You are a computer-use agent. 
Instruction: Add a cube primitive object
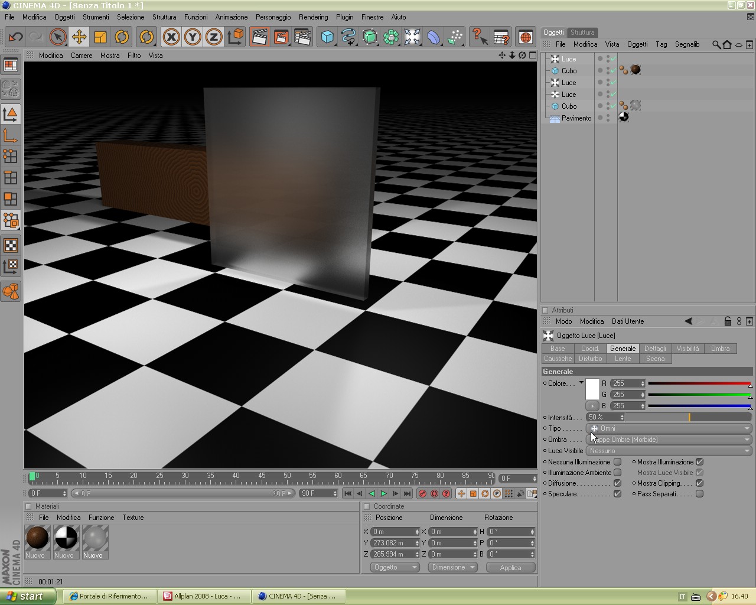point(327,37)
